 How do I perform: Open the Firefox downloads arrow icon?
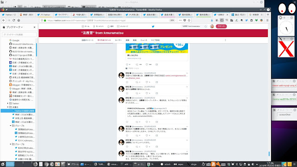click(212, 20)
